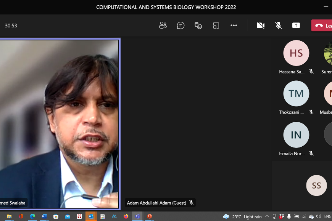
Task: Open the Share content tray
Action: pyautogui.click(x=296, y=26)
